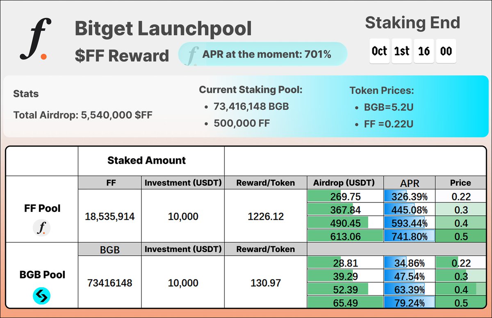Click the 'Stats' label
This screenshot has width=492, height=318.
pos(26,94)
